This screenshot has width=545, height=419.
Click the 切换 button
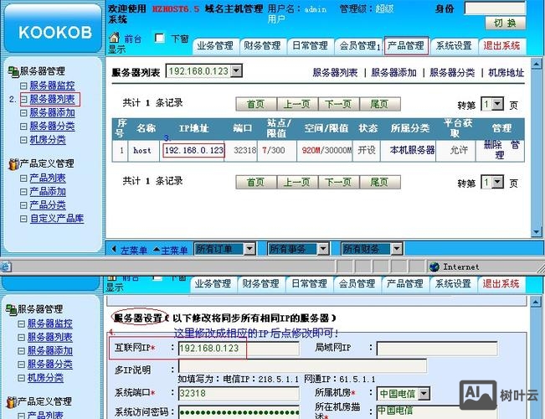(505, 23)
